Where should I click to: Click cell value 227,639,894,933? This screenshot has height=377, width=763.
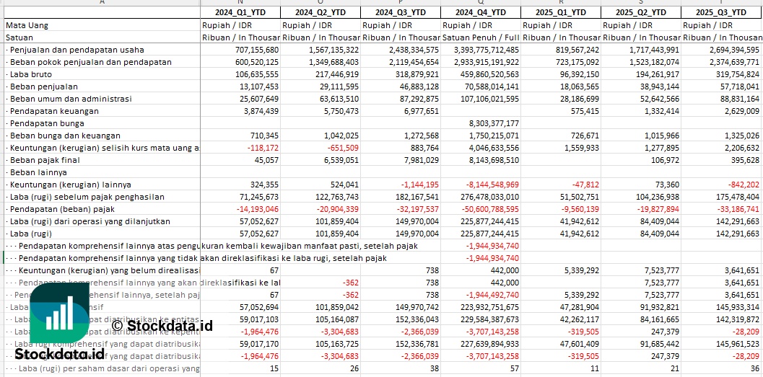[x=488, y=343]
